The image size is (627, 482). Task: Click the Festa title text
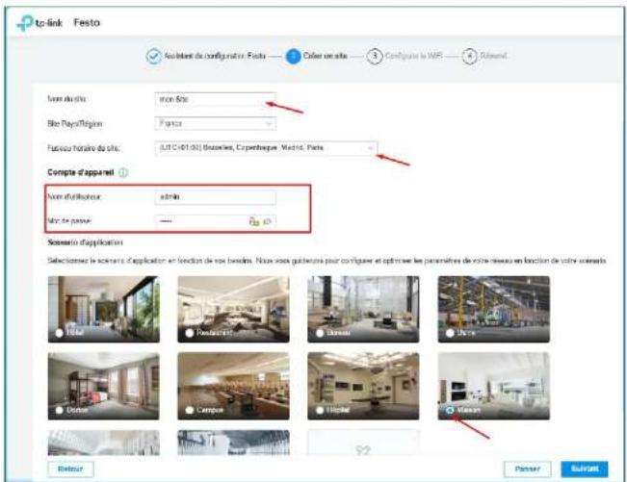tap(87, 23)
